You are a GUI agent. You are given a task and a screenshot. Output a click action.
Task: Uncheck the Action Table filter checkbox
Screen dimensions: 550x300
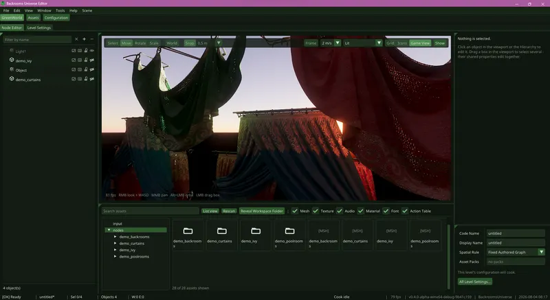405,211
